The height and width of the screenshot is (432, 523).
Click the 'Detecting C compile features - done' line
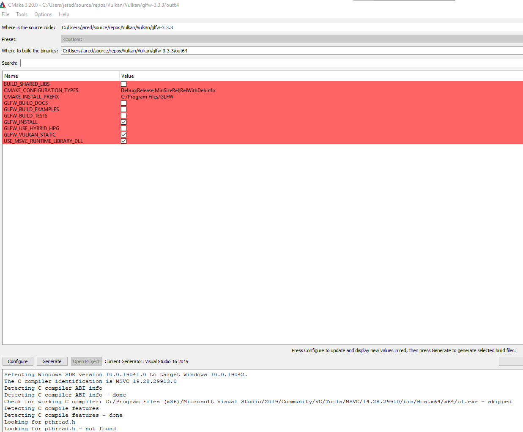[63, 415]
